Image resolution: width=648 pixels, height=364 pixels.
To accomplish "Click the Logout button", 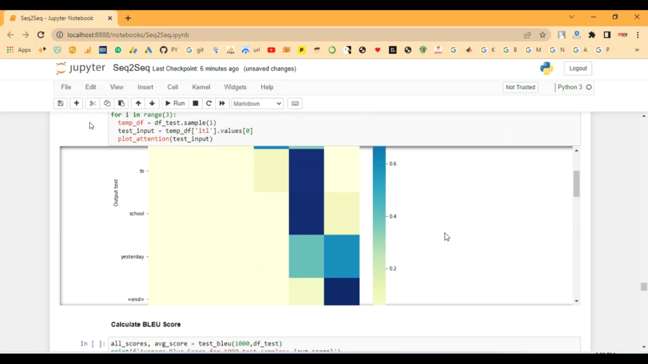I will (x=578, y=68).
